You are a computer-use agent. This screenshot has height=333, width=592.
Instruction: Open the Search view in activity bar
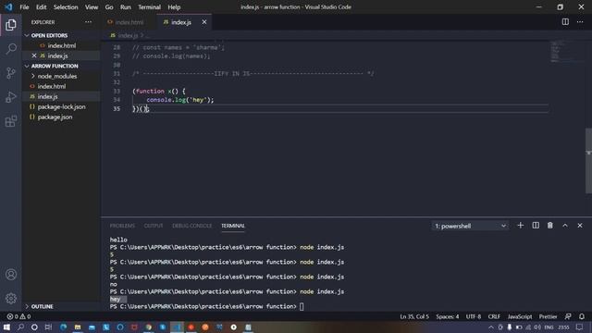[11, 49]
